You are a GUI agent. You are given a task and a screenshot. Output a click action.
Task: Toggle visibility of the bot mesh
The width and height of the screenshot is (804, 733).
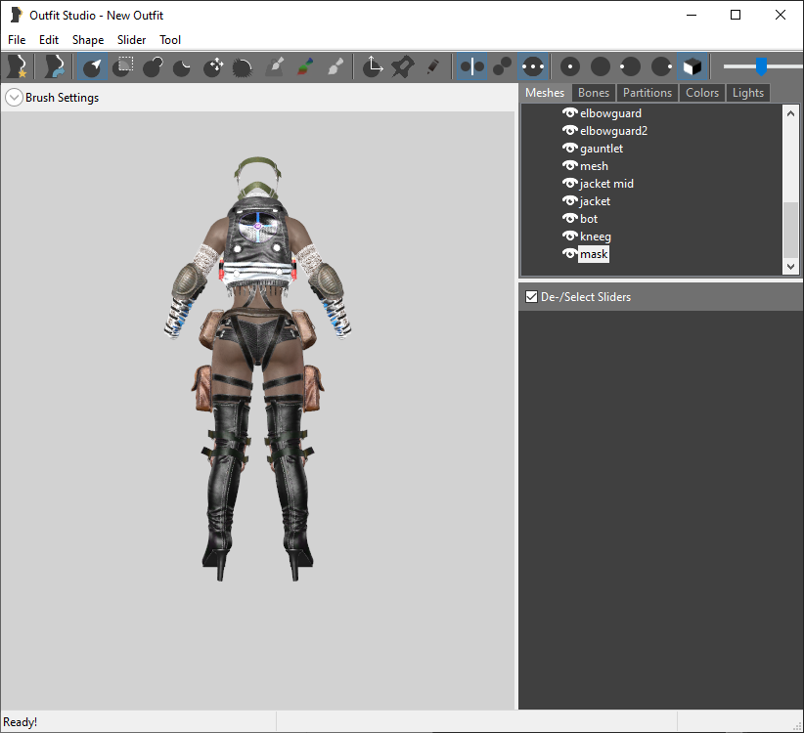point(569,219)
